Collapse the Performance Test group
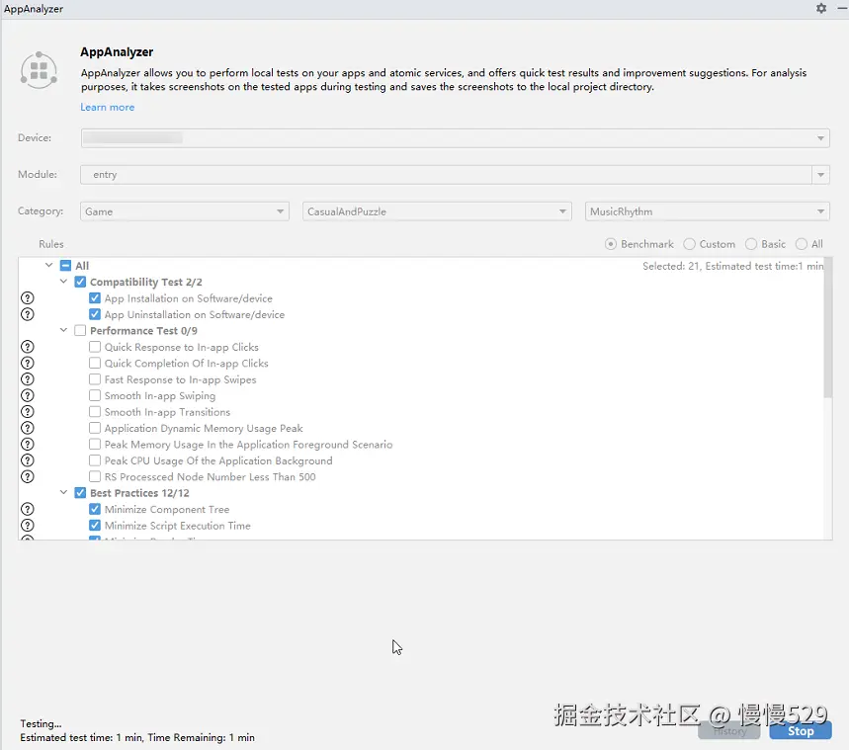Image resolution: width=849 pixels, height=750 pixels. tap(63, 330)
